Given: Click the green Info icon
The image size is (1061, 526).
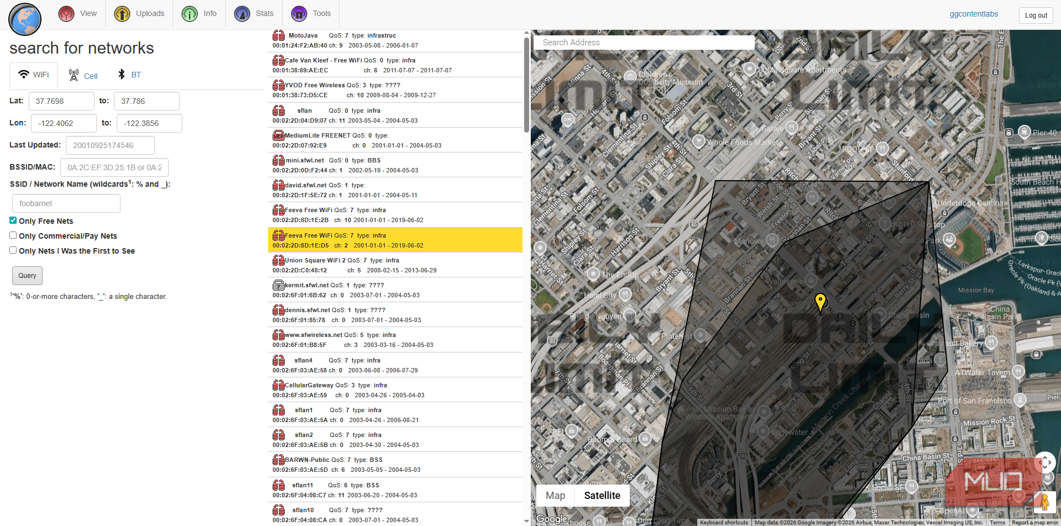Looking at the screenshot, I should 190,14.
